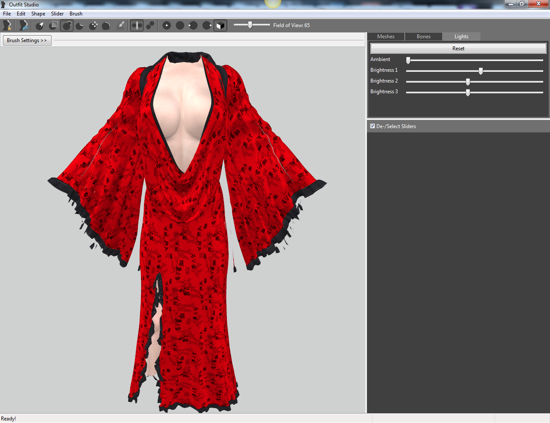The height and width of the screenshot is (423, 550).
Task: Switch to the Meshes tab
Action: [386, 37]
